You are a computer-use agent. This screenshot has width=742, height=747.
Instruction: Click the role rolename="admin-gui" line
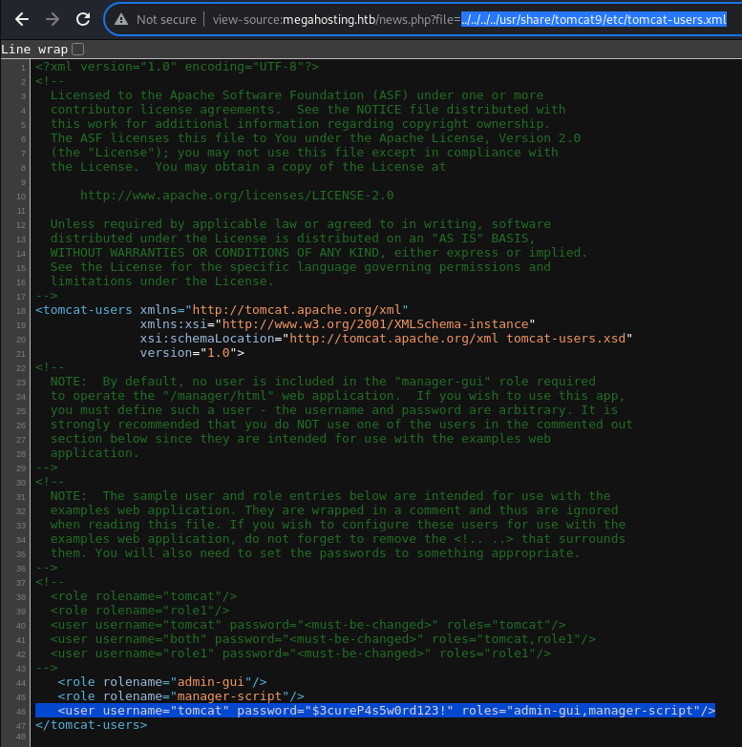coord(162,682)
